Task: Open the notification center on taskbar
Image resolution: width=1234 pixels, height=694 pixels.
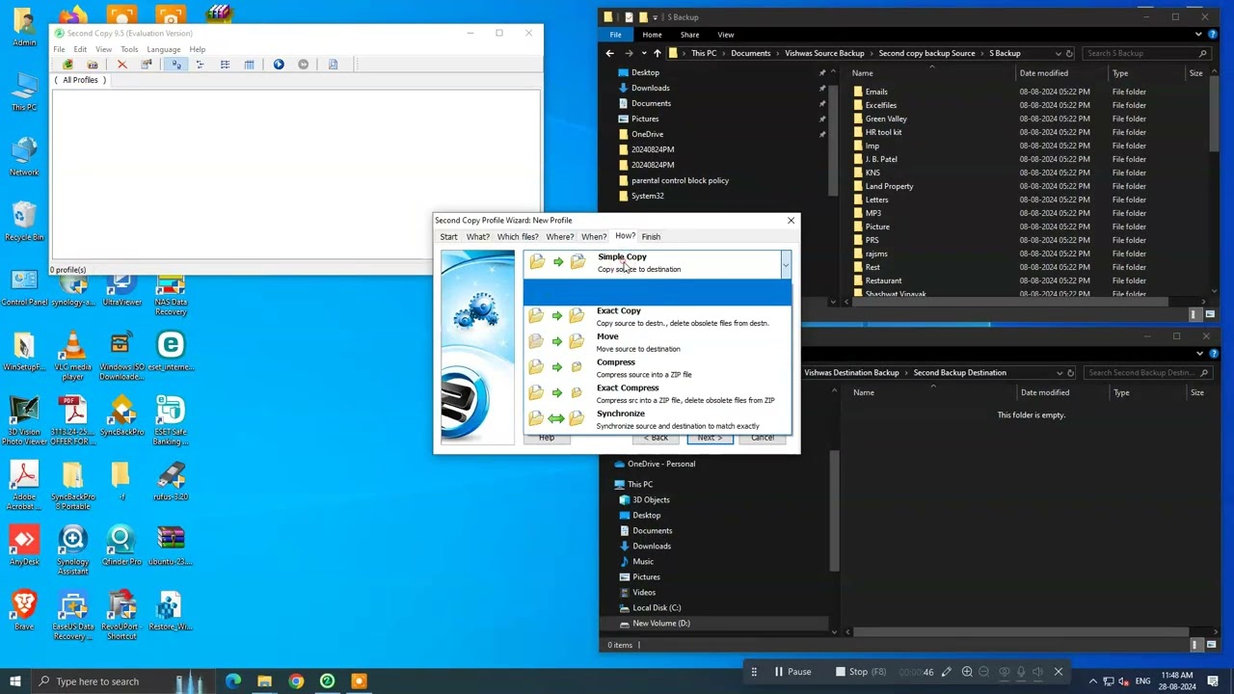Action: [x=1213, y=681]
